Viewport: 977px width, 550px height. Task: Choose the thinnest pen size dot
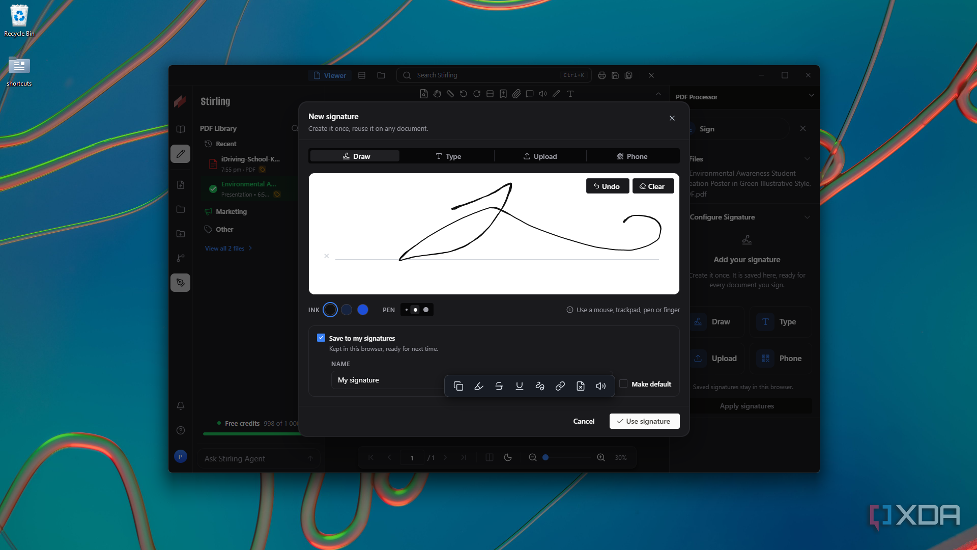point(407,310)
